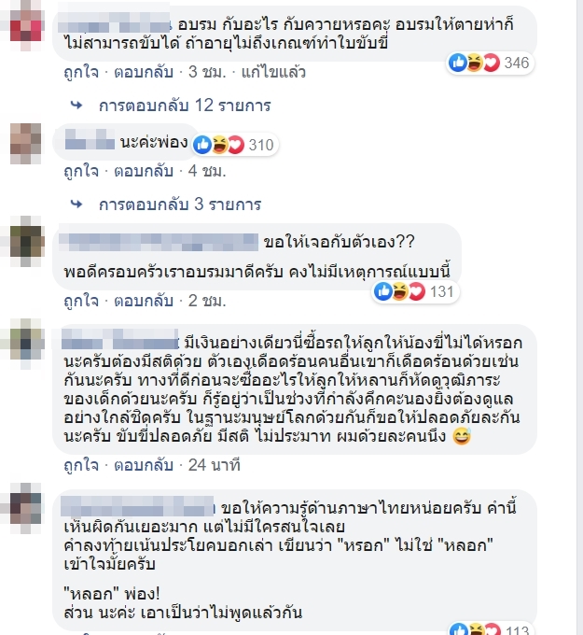Open reaction icons showing 131 reactions
This screenshot has height=635, width=583.
point(415,291)
